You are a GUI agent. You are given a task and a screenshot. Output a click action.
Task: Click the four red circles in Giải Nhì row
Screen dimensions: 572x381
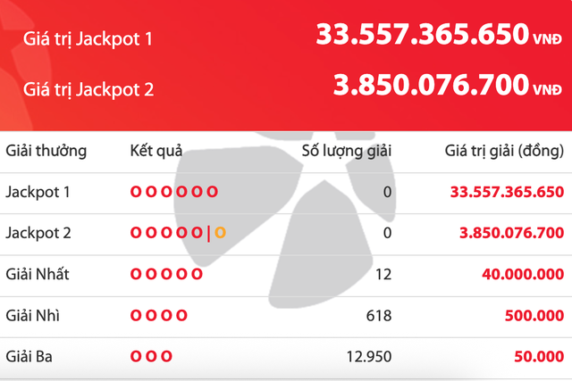point(159,315)
